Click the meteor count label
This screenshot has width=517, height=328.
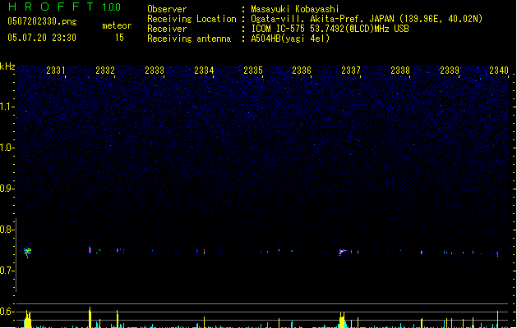tap(117, 25)
